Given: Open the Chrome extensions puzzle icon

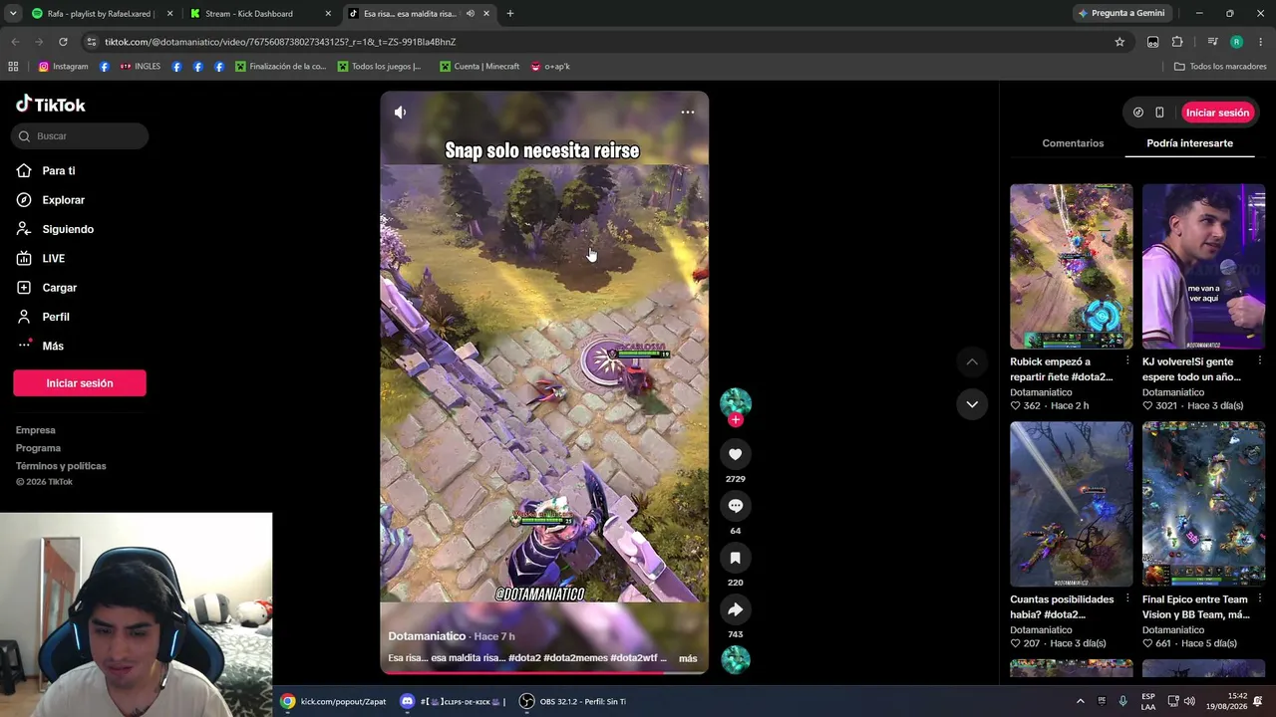Looking at the screenshot, I should tap(1177, 42).
